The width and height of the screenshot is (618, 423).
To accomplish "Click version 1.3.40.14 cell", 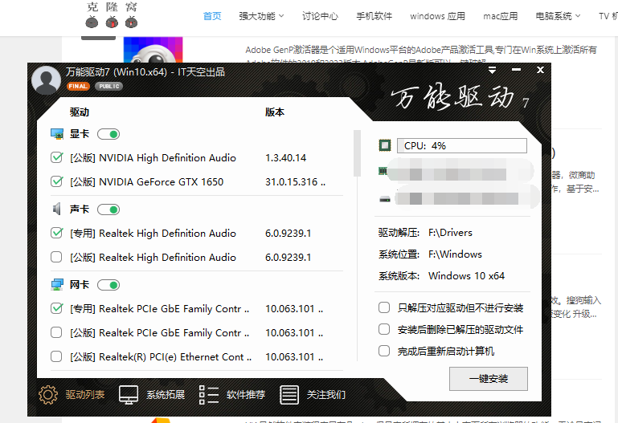I will pyautogui.click(x=286, y=158).
